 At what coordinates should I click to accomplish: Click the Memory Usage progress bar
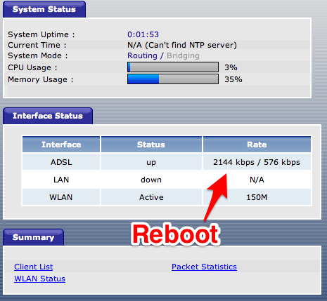tap(173, 79)
